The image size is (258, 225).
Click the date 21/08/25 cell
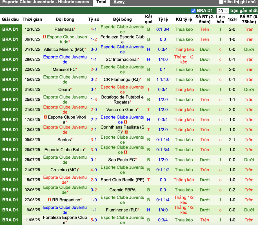coord(32,110)
